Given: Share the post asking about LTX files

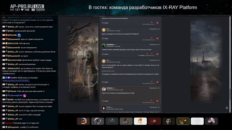Looking at the screenshot, I should tap(159, 29).
